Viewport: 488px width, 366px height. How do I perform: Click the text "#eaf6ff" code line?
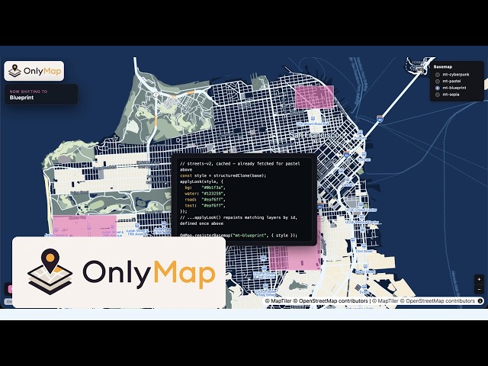click(x=205, y=205)
